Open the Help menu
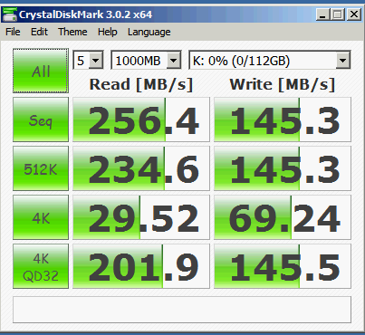This screenshot has width=365, height=335. [108, 32]
